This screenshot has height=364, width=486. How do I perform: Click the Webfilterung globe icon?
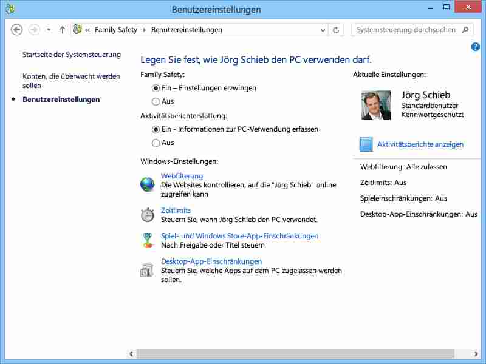coord(147,184)
